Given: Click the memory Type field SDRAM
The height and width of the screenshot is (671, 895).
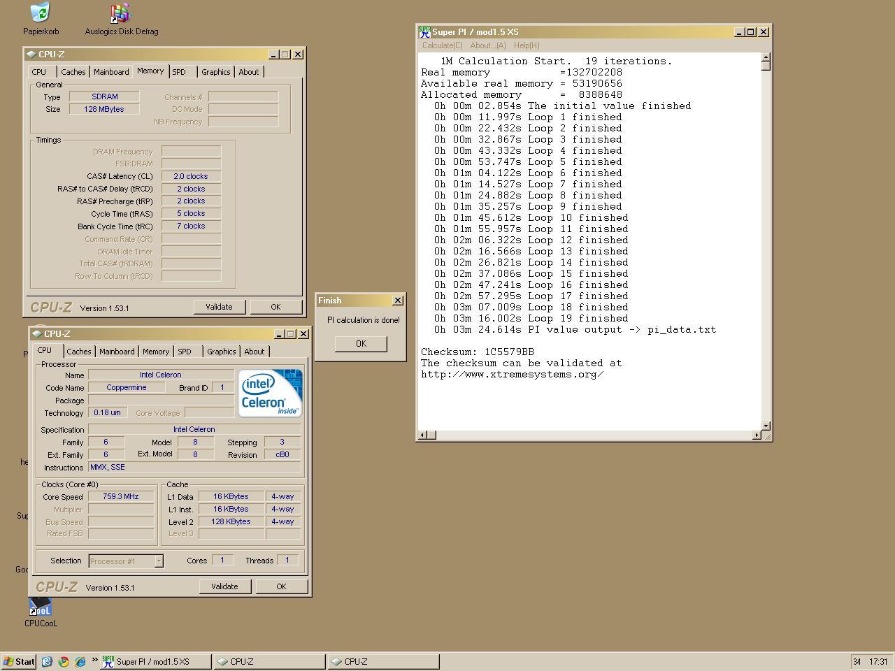Looking at the screenshot, I should (104, 96).
